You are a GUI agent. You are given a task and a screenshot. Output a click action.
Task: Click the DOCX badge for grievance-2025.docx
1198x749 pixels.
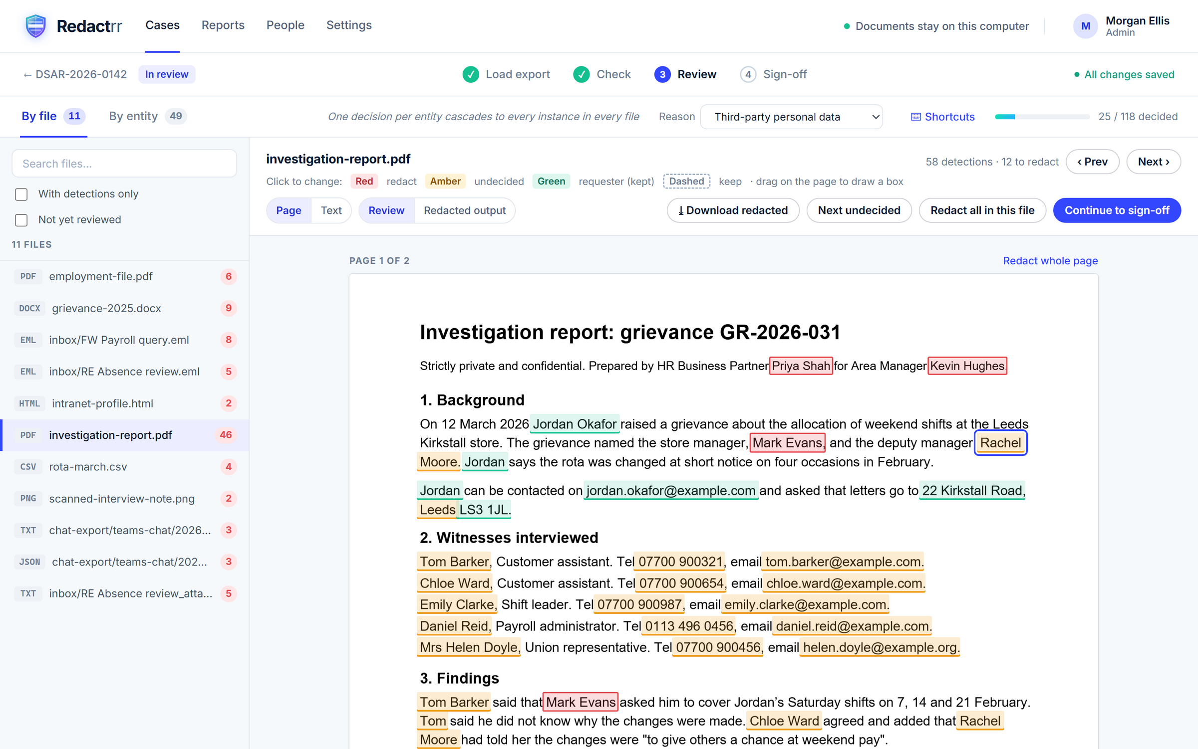point(29,308)
